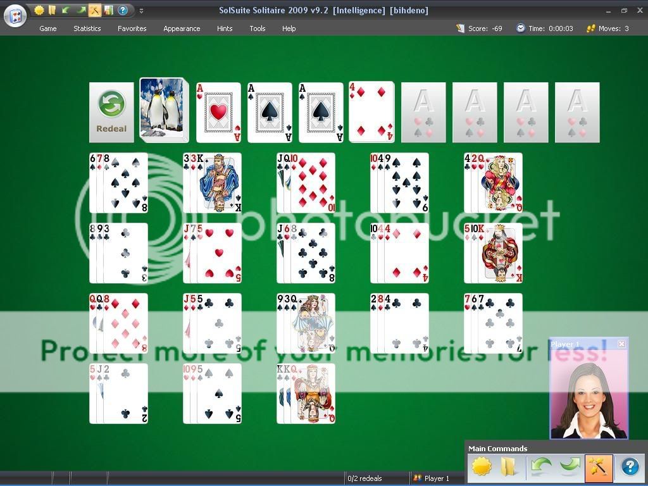Select the 8 of spades card
The height and width of the screenshot is (486, 648).
click(126, 183)
